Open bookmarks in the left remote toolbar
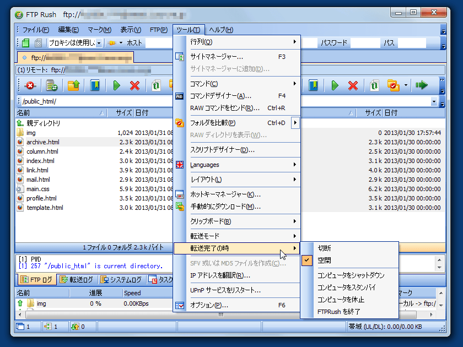 tap(95, 85)
